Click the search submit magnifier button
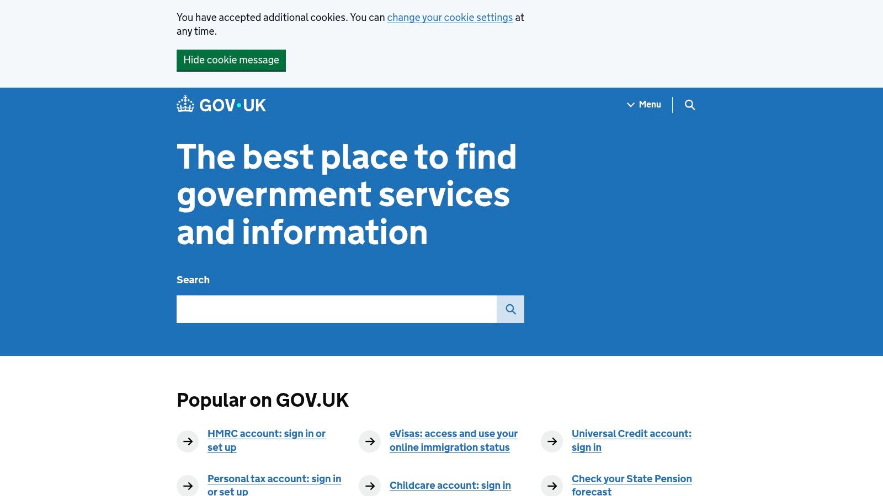 pos(510,309)
